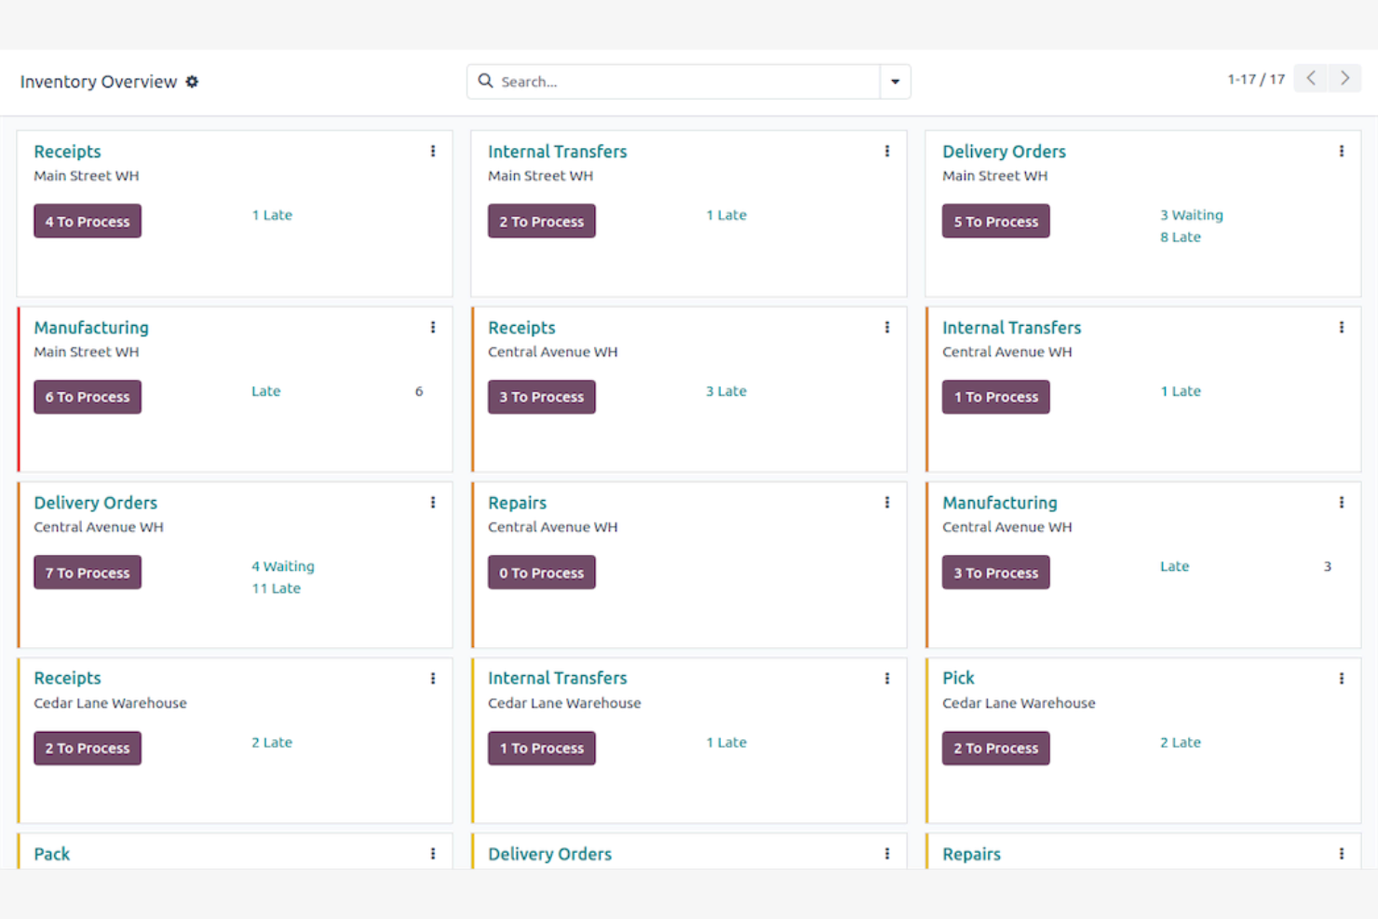The width and height of the screenshot is (1378, 919).
Task: Click 2 To Process on the Pick card
Action: (996, 748)
